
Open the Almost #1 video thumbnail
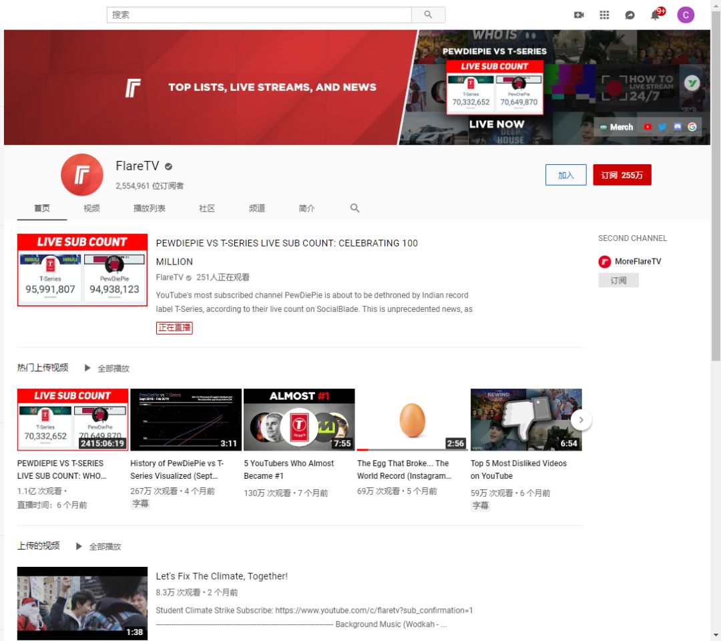299,420
